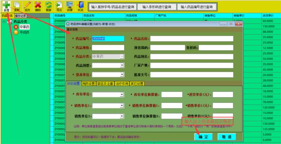This screenshot has width=281, height=144.
Task: Click the 导出 export toolbar icon
Action: click(x=59, y=7)
